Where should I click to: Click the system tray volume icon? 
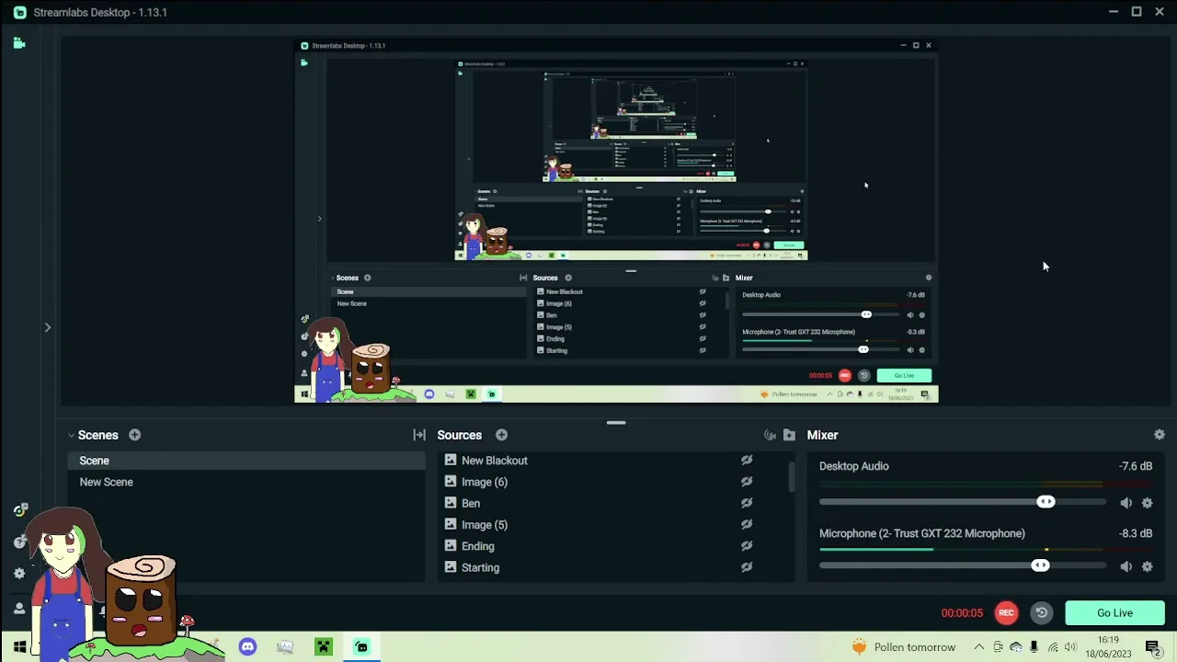pyautogui.click(x=1070, y=647)
